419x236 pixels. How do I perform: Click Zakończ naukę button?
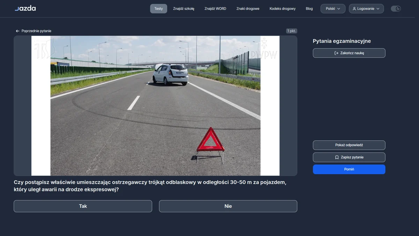[349, 53]
